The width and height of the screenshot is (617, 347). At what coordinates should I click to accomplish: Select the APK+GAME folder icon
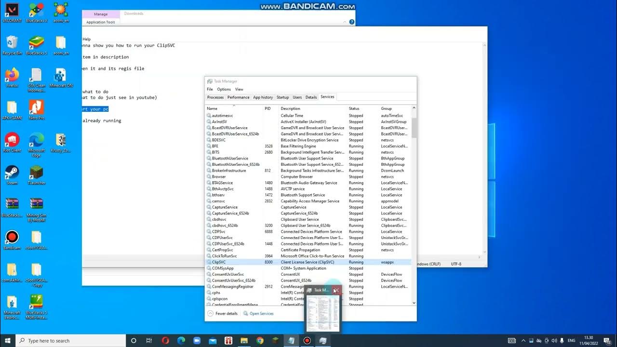click(x=12, y=110)
